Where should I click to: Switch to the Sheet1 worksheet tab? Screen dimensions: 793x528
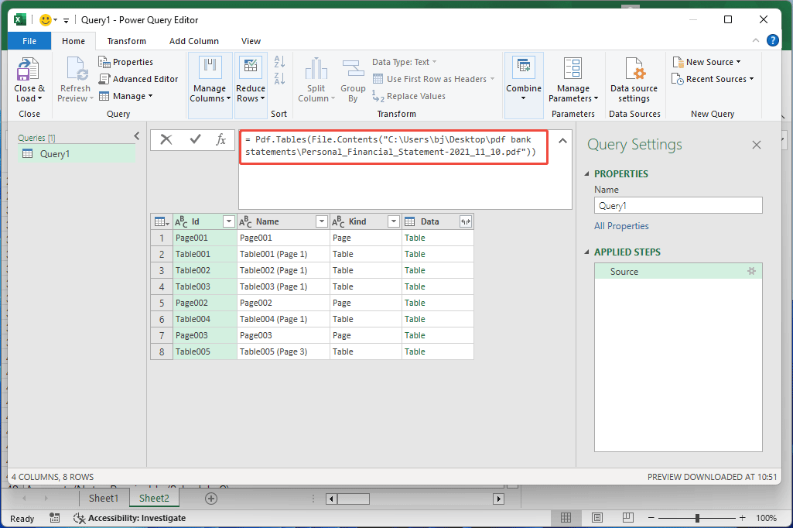tap(104, 498)
